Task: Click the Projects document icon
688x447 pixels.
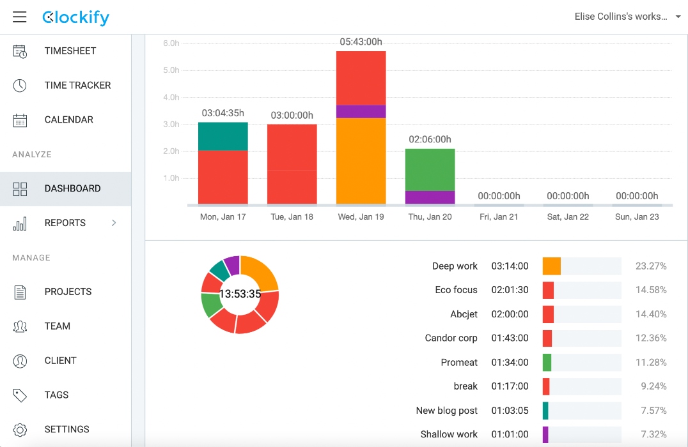Action: pos(20,291)
